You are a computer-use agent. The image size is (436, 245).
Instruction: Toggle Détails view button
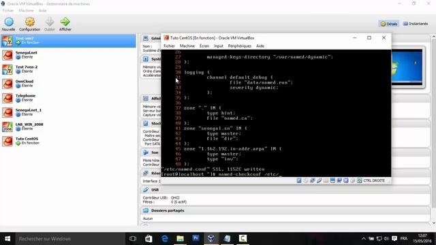[x=389, y=24]
